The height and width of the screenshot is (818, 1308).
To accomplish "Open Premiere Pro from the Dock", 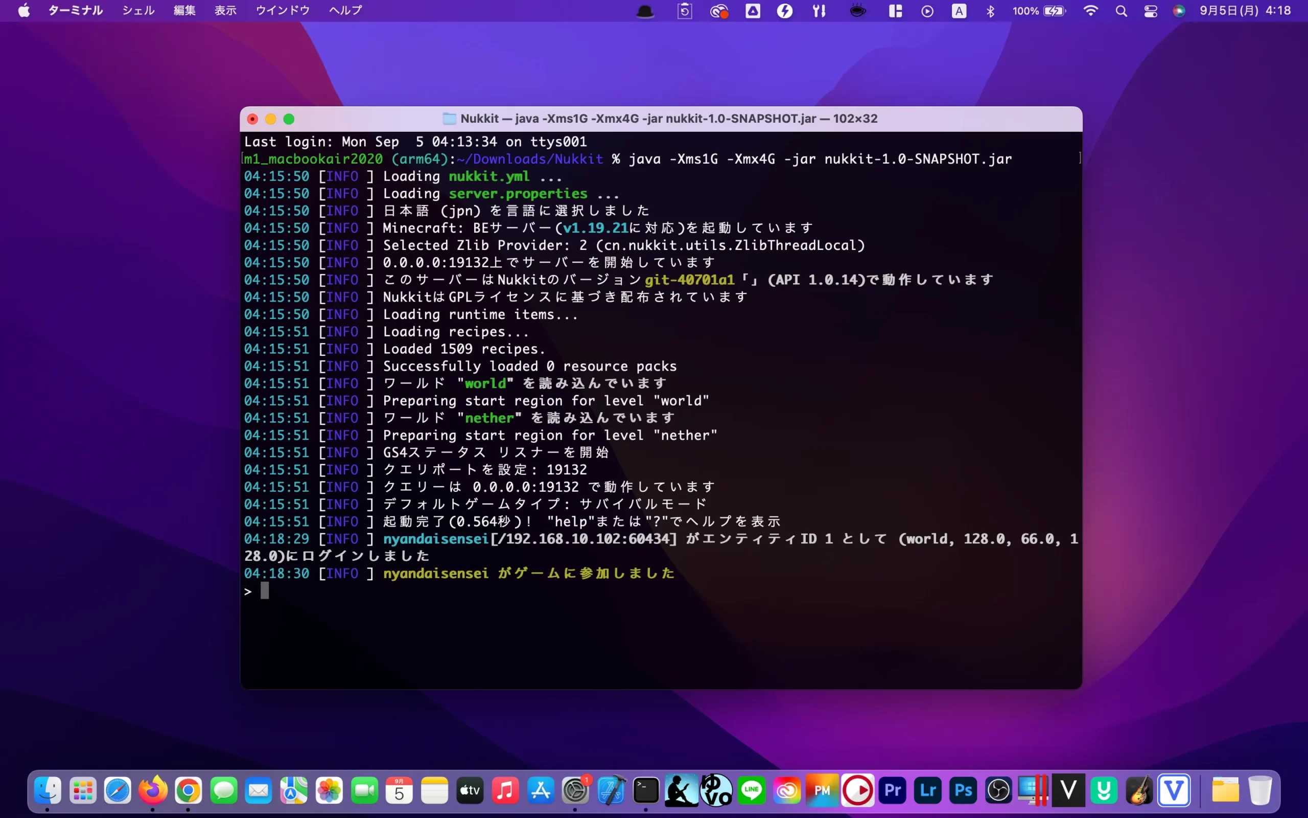I will click(893, 790).
